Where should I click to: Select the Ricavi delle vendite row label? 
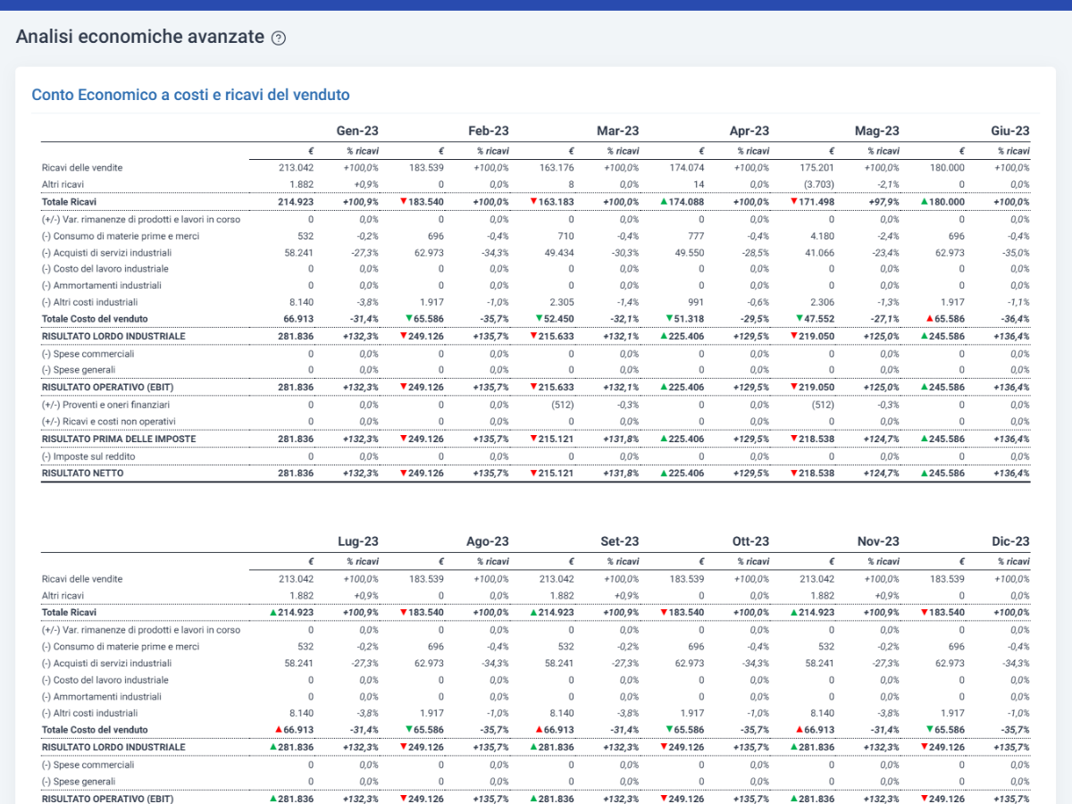(x=82, y=167)
